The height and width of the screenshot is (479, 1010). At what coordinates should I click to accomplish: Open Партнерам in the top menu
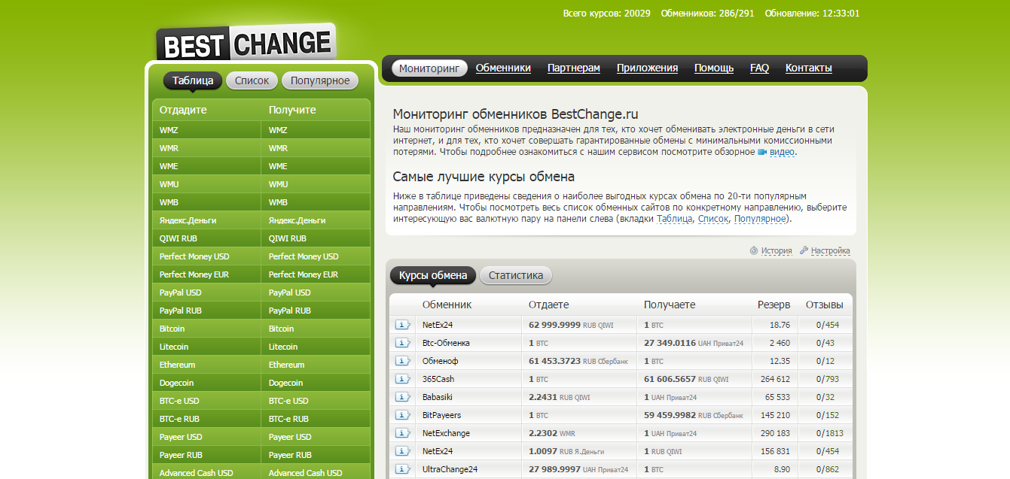coord(574,68)
